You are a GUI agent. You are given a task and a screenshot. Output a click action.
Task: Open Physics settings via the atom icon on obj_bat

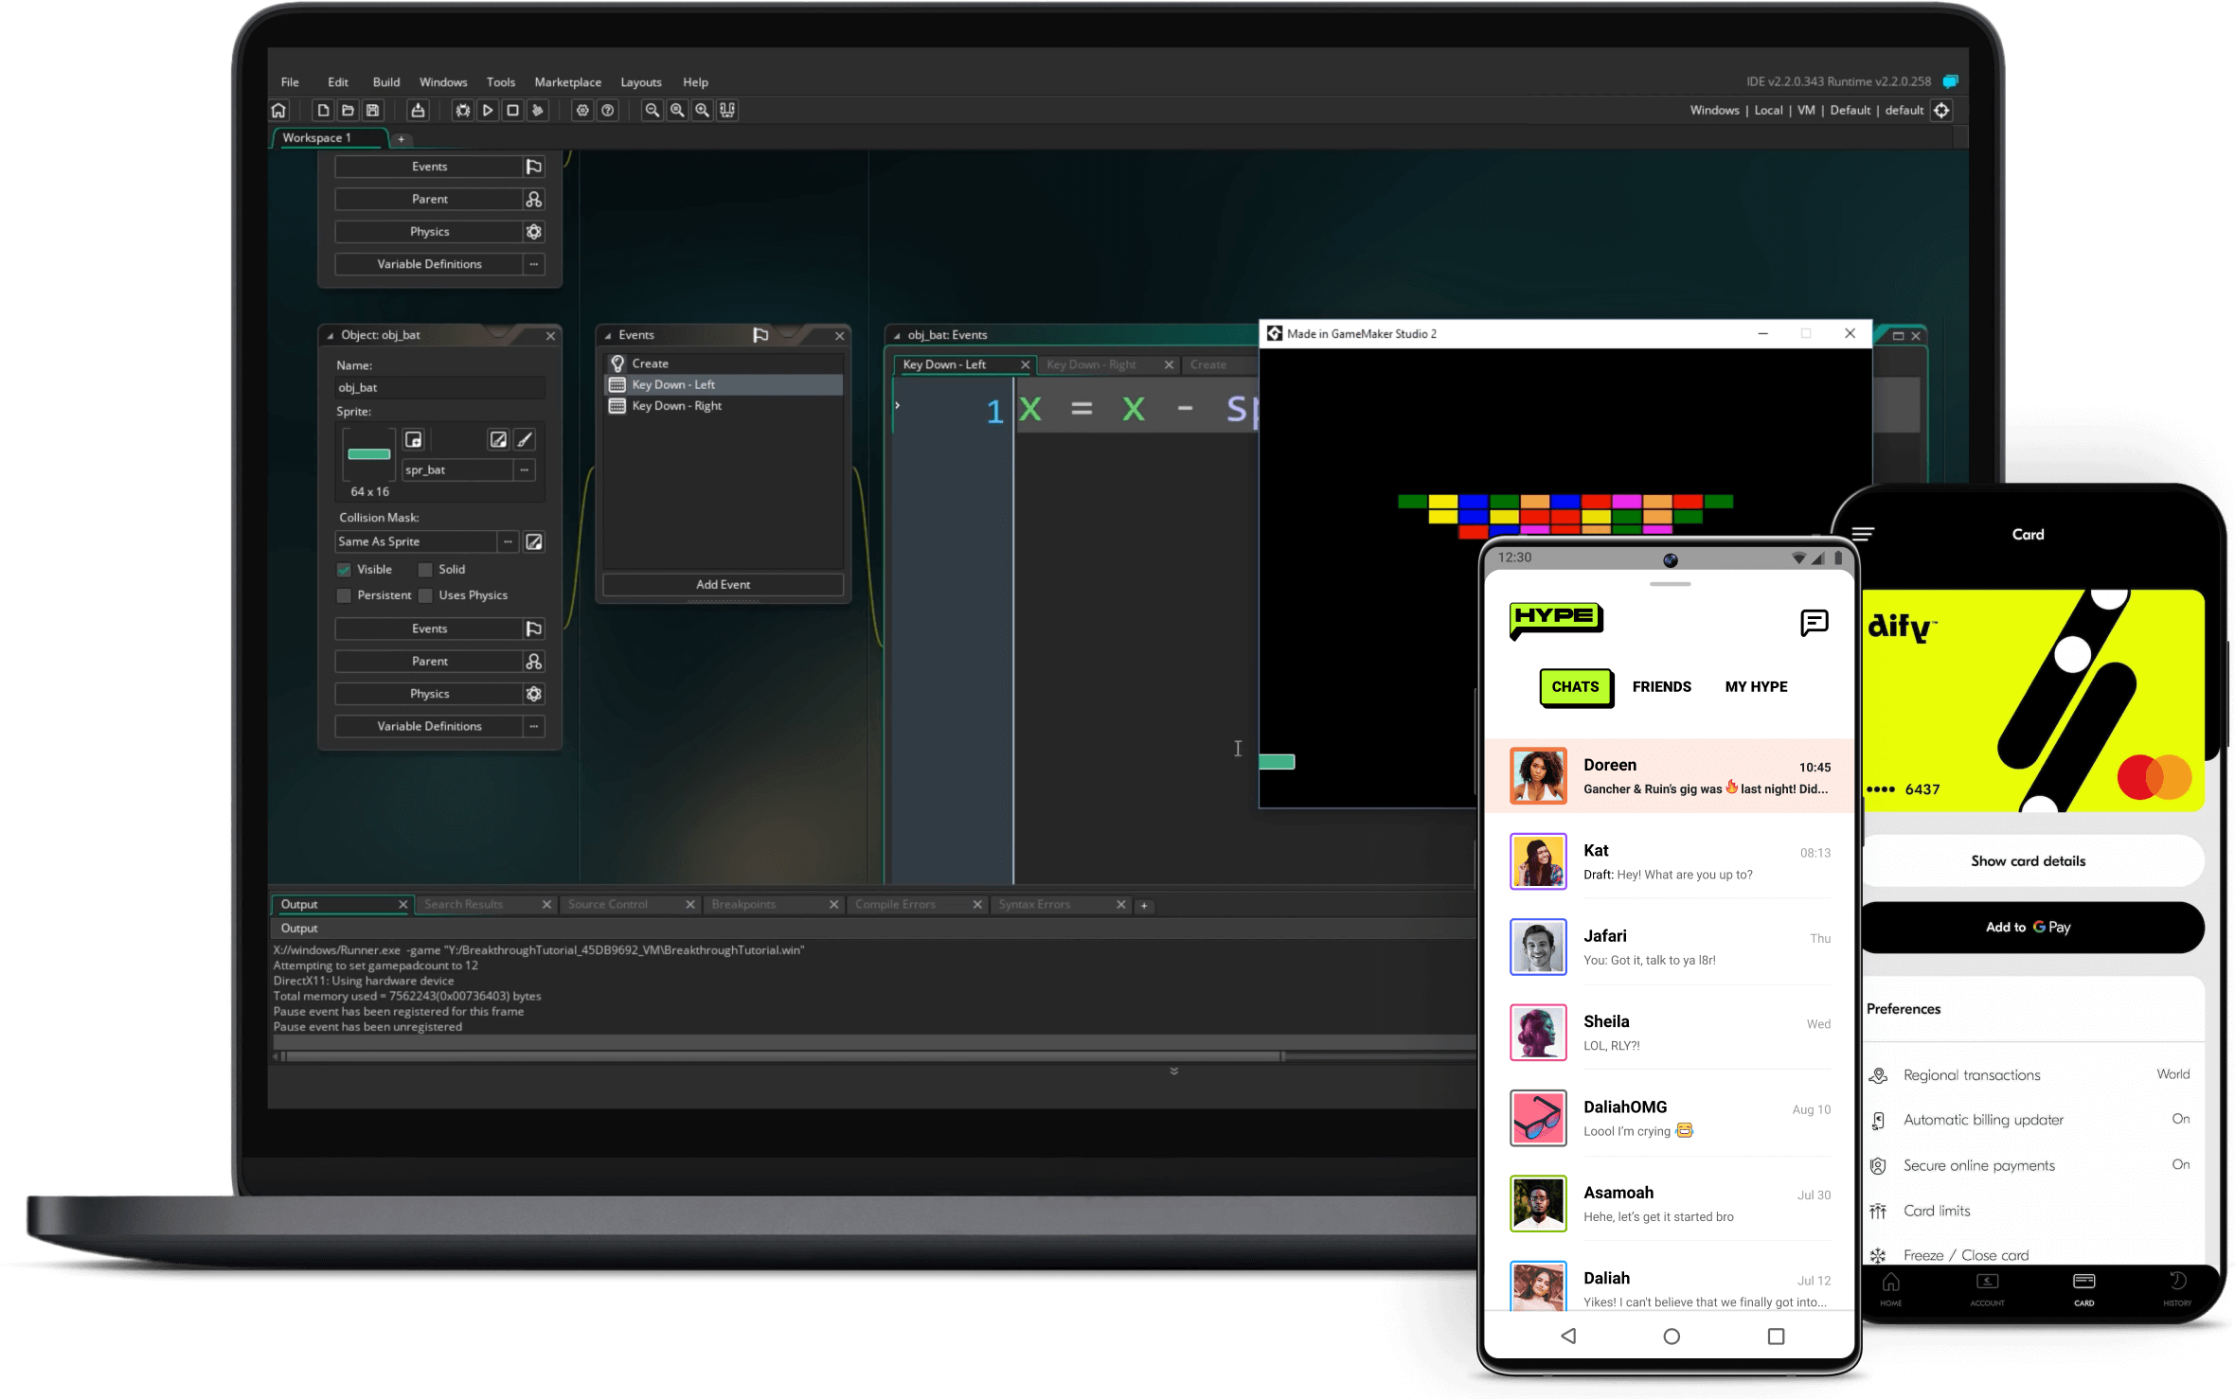533,694
